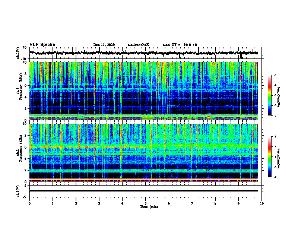Click the time axis tick label "3"
This screenshot has width=295, height=228.
tap(99, 203)
